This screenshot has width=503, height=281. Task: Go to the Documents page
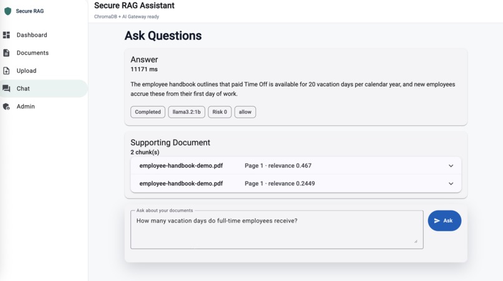pyautogui.click(x=44, y=53)
